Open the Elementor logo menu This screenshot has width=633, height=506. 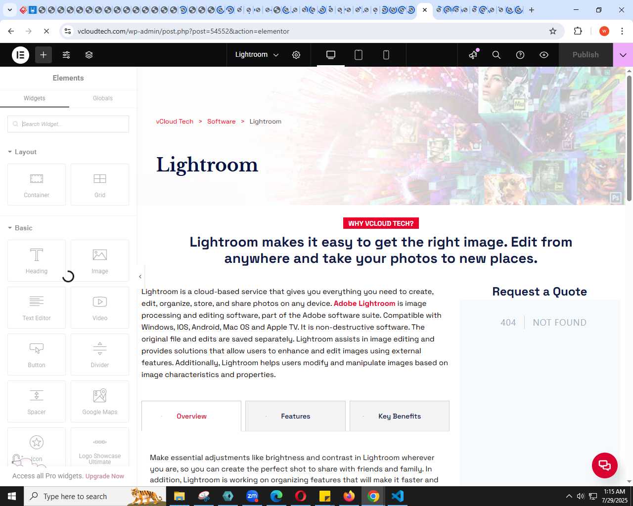point(21,55)
